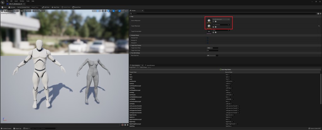The image size is (322, 130).
Task: Open the Content Drawer
Action: coord(6,128)
